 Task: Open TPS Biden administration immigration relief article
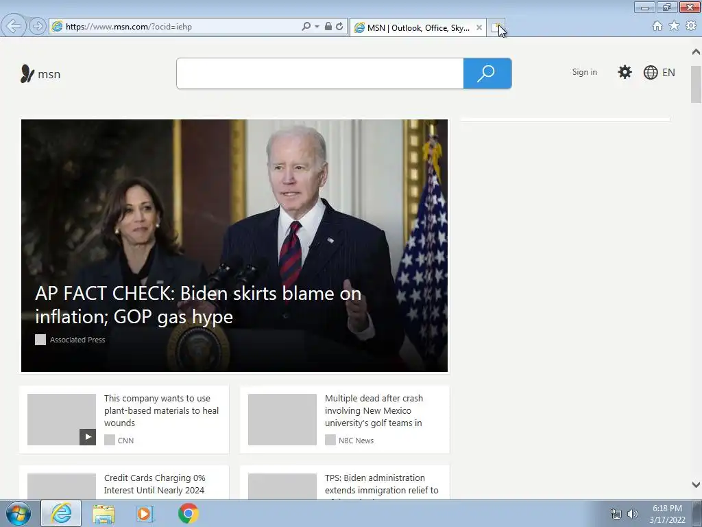tap(381, 484)
